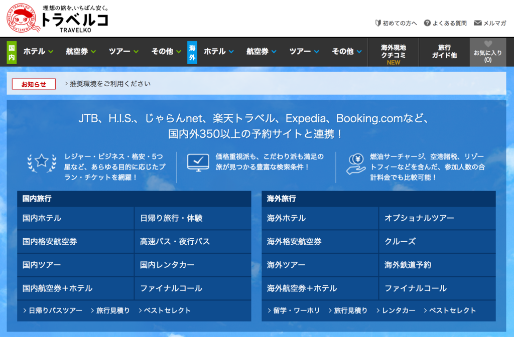Image resolution: width=514 pixels, height=337 pixels.
Task: Select 海外航空券+ホテル tile
Action: pyautogui.click(x=320, y=288)
